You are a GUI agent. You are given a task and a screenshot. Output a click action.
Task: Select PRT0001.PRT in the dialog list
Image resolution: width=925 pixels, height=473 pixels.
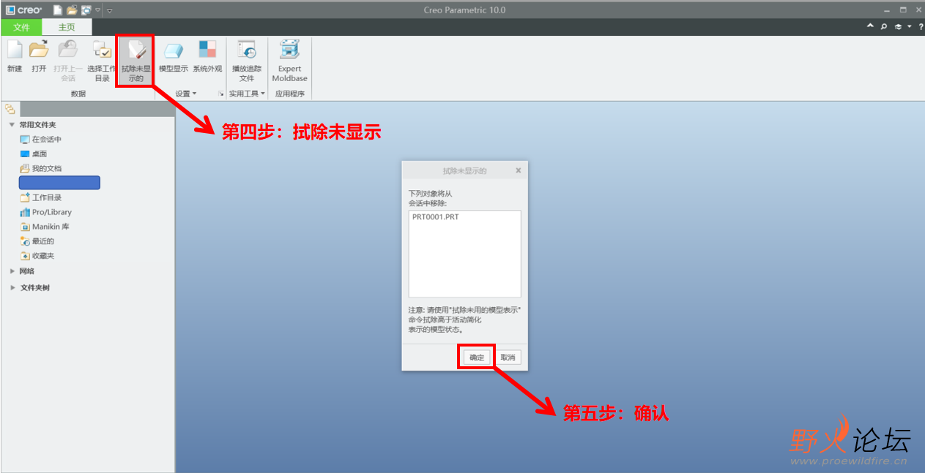pyautogui.click(x=436, y=217)
